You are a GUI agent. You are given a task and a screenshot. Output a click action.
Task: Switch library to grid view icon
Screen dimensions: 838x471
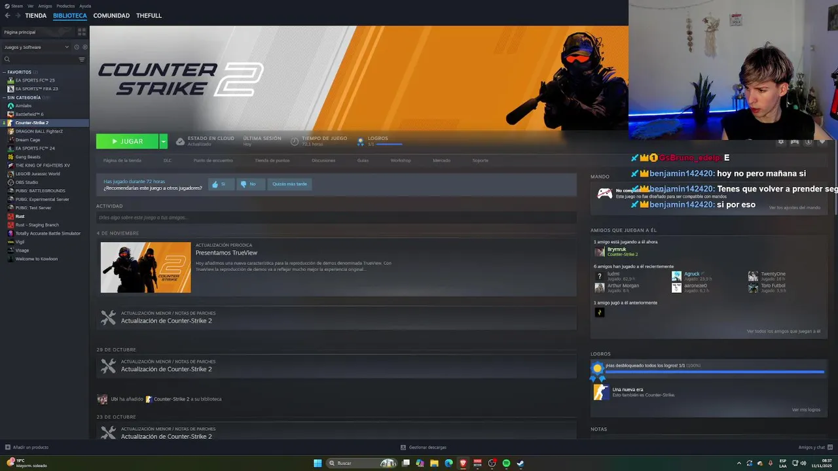tap(82, 31)
